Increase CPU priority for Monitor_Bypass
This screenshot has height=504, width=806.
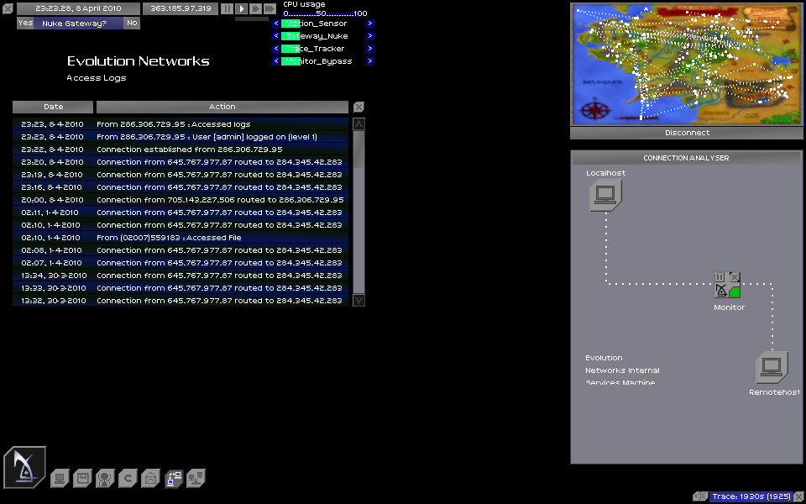click(370, 61)
